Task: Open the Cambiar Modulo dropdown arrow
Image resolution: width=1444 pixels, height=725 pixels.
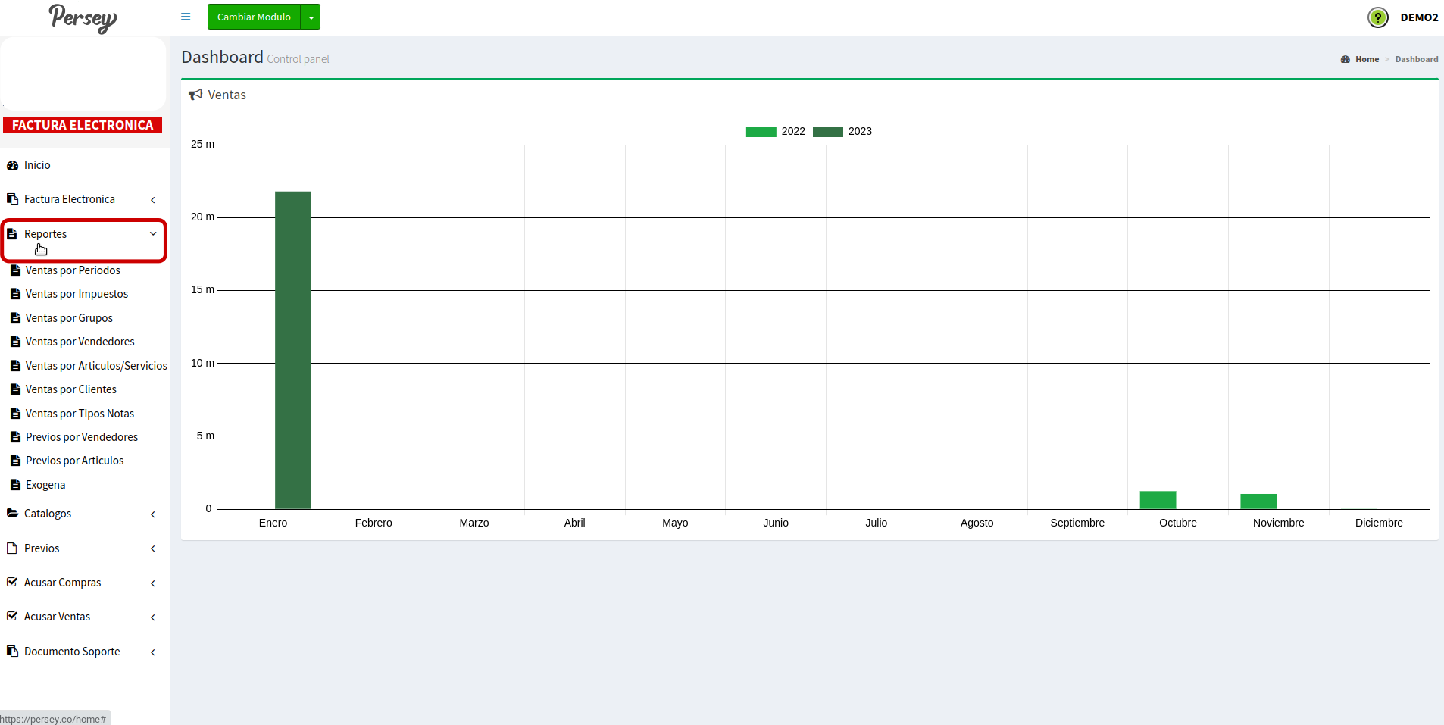Action: 311,17
